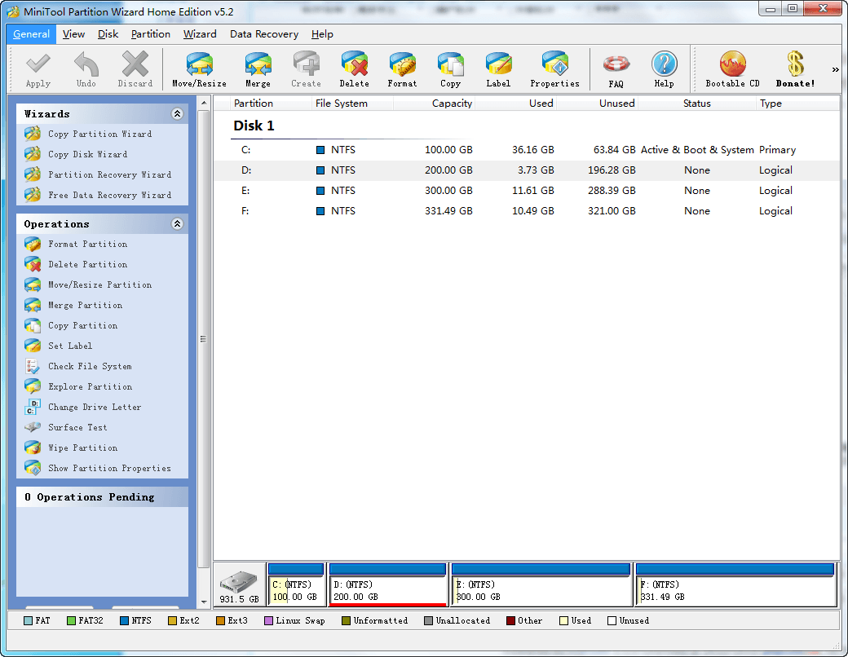Choose Move/Resize Partition operation

pyautogui.click(x=99, y=284)
